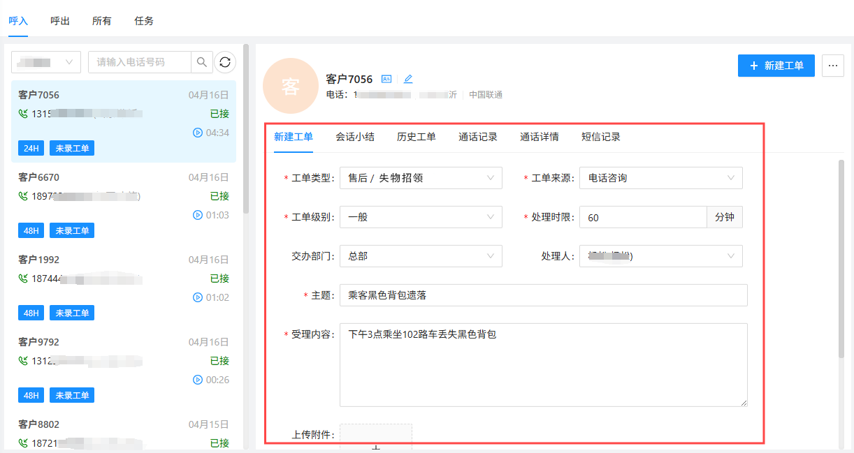The image size is (854, 453).
Task: Click the refresh call list icon
Action: coord(225,62)
